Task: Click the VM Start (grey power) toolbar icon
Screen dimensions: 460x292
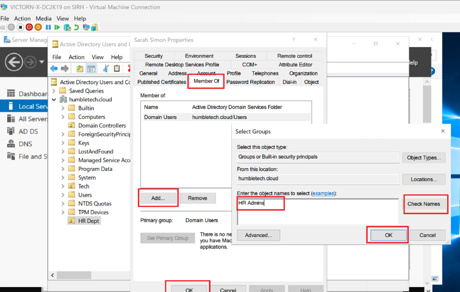Action: click(x=11, y=27)
